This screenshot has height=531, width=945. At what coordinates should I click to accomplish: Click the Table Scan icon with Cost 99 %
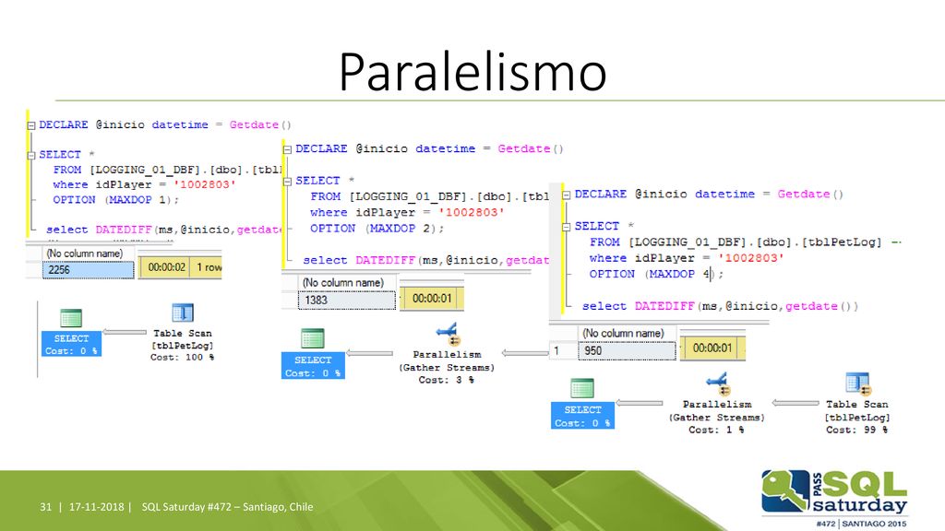click(857, 383)
